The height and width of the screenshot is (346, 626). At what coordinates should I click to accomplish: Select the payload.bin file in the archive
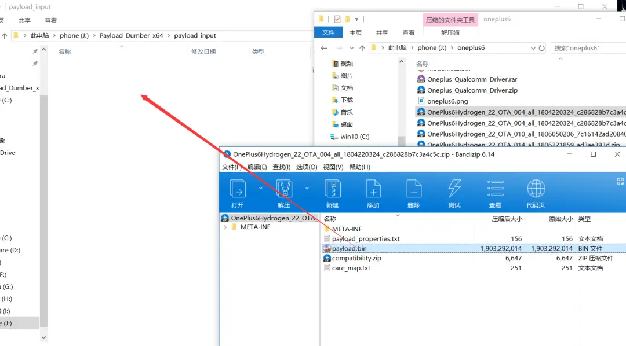click(349, 248)
